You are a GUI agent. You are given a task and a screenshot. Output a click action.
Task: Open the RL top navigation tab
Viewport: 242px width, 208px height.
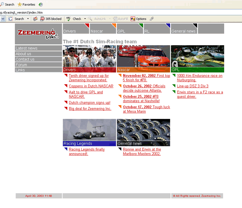[157, 29]
